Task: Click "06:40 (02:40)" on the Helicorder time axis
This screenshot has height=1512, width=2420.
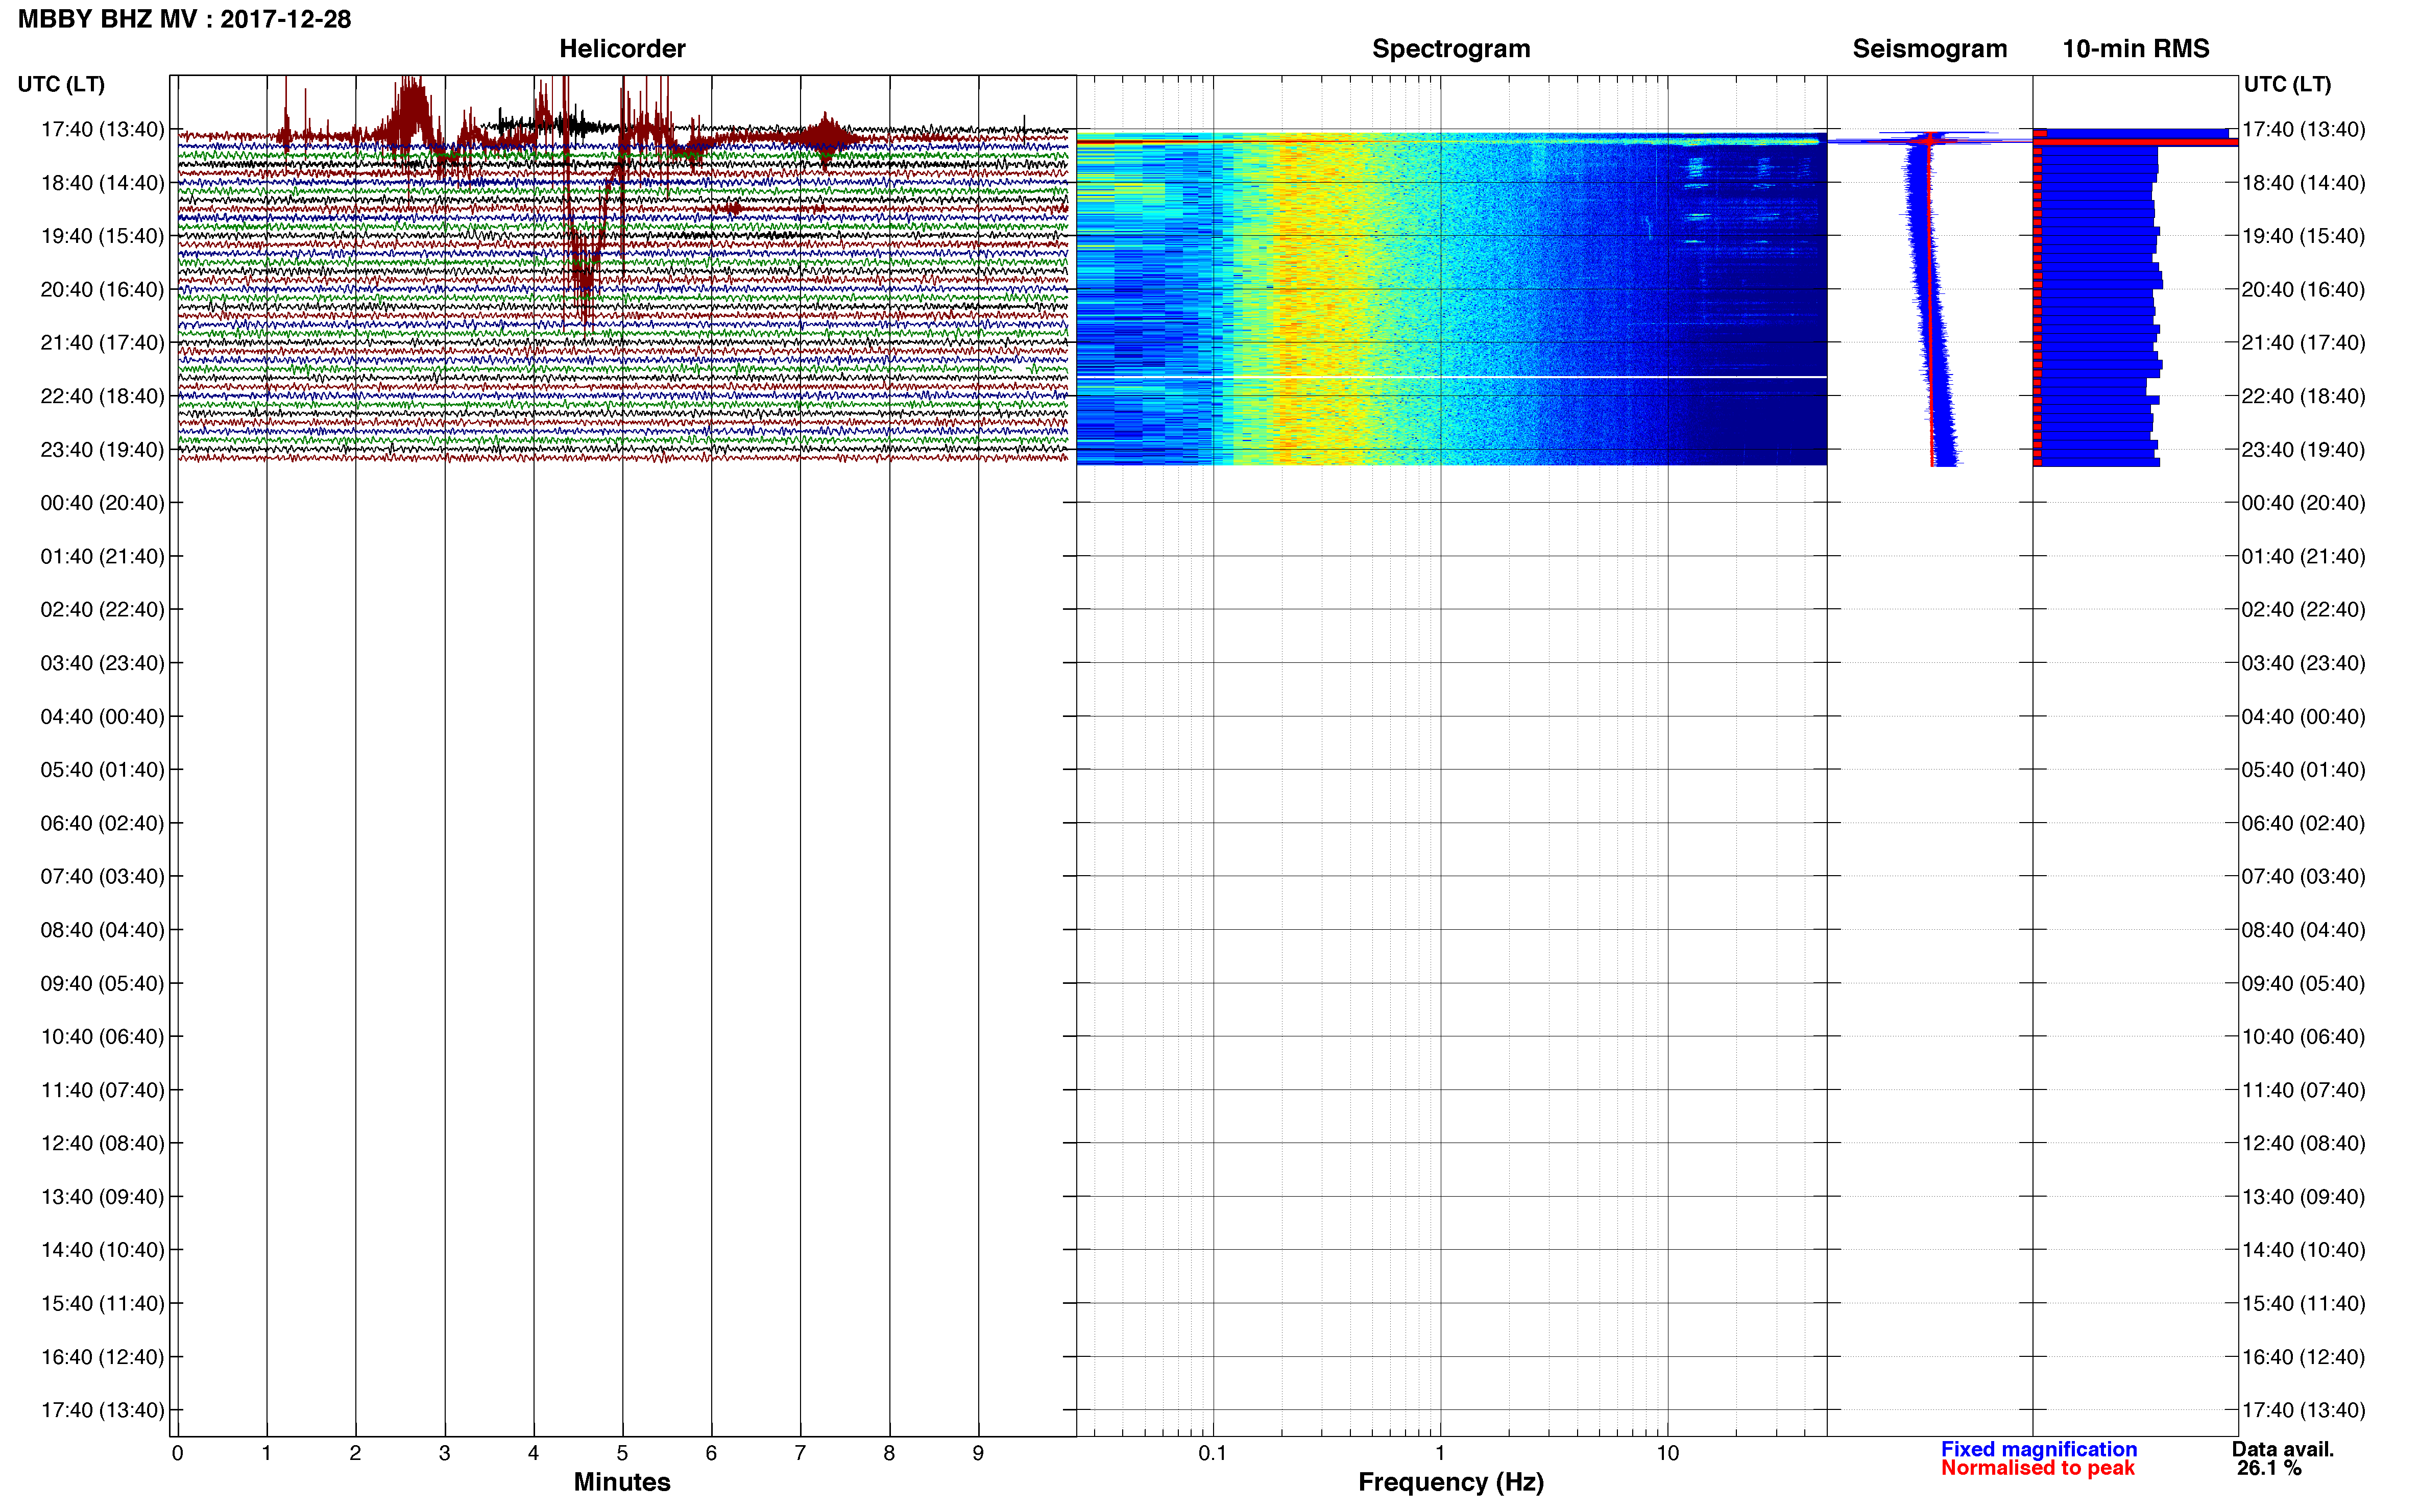Action: click(x=102, y=823)
